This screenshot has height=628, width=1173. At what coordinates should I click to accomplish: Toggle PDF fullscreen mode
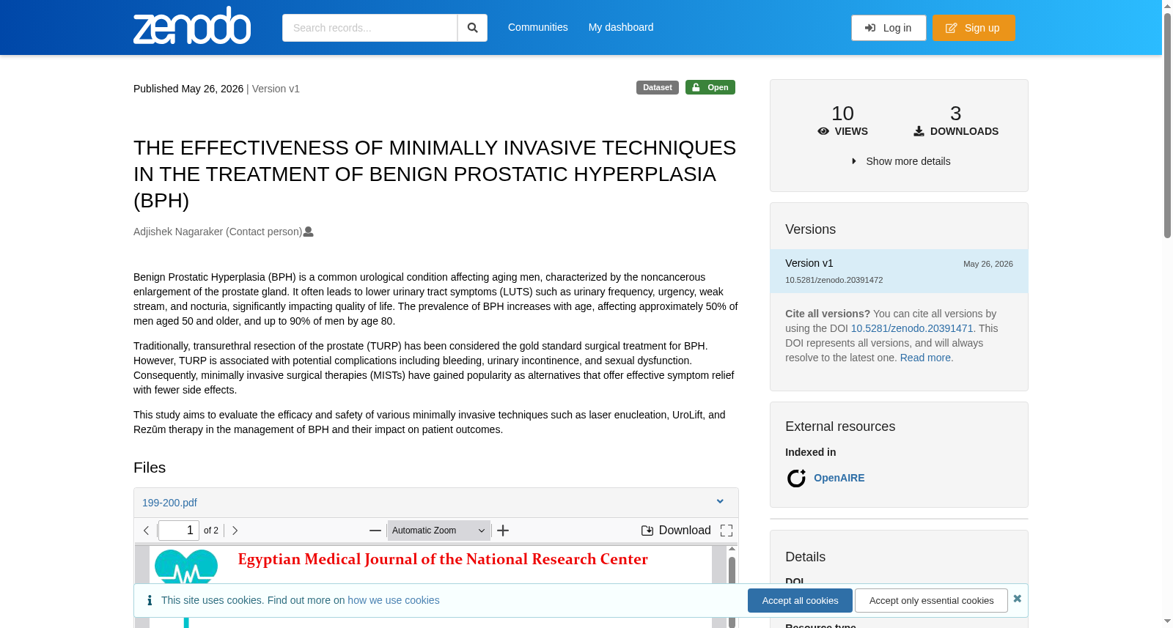[x=727, y=531]
